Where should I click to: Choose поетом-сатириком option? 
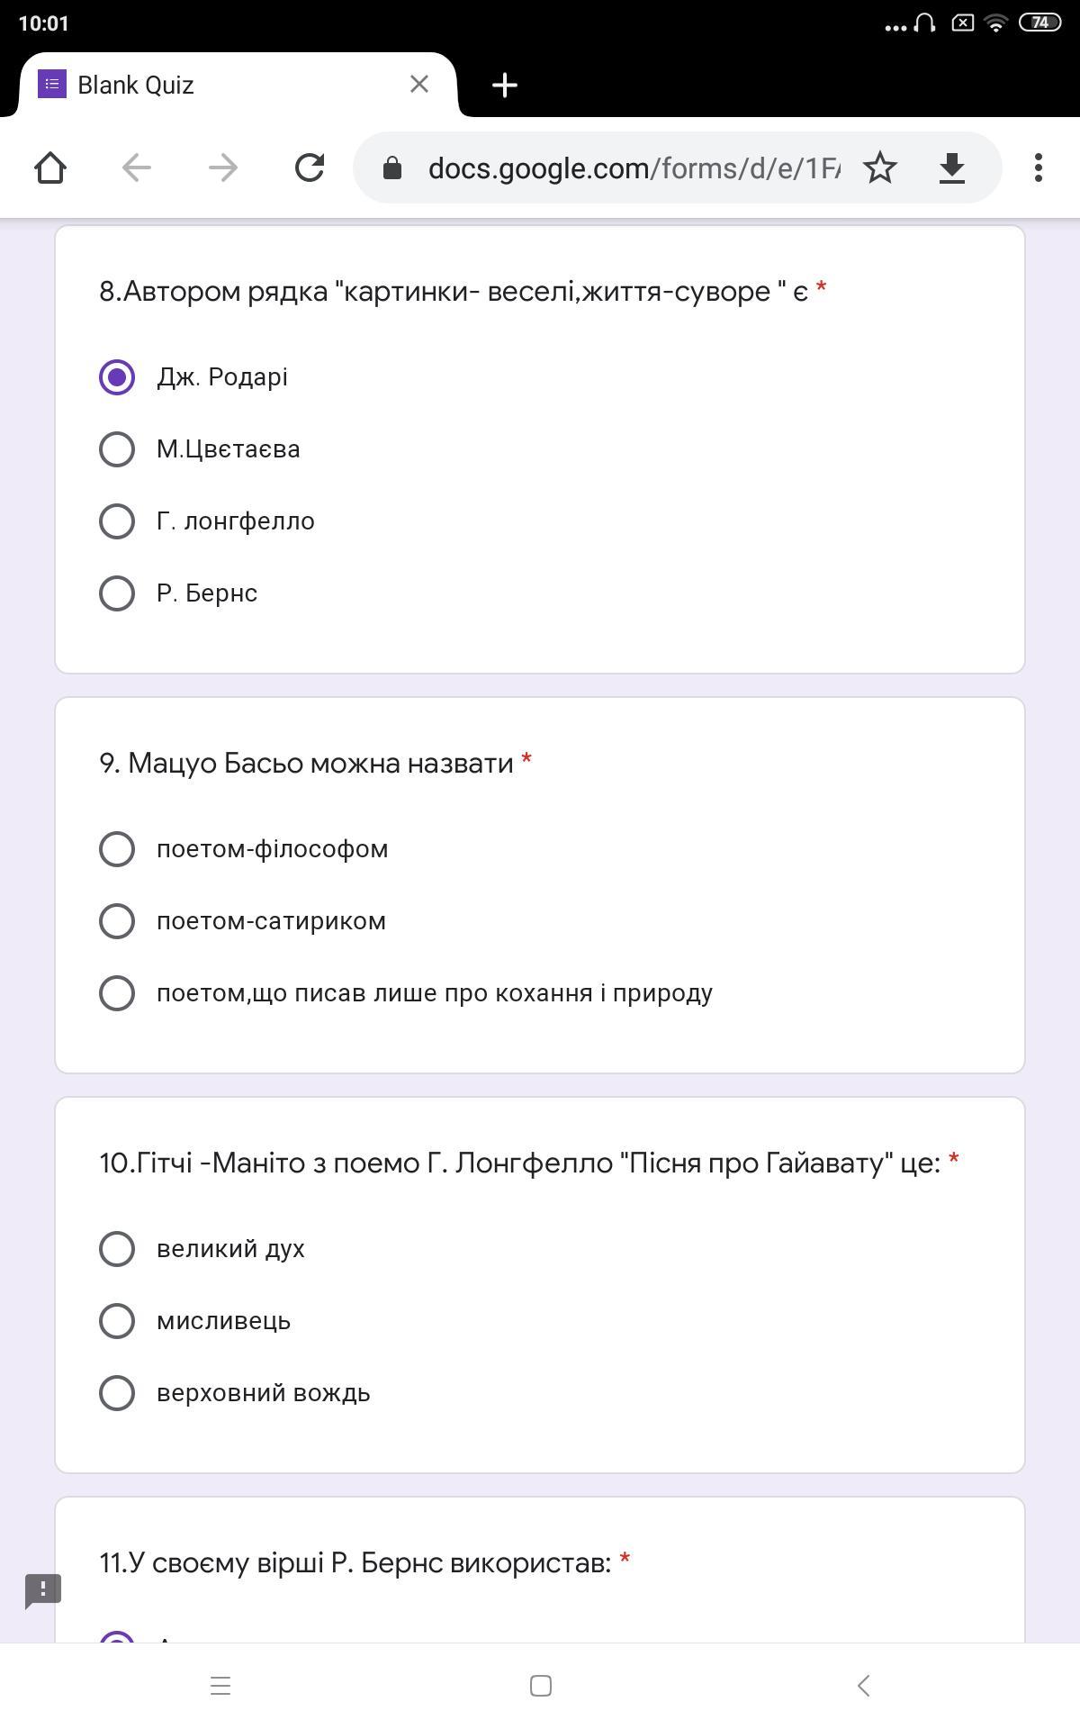click(117, 921)
